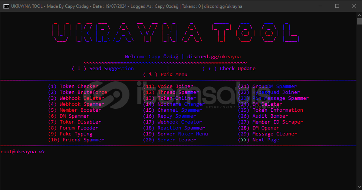Screen dimensions: 362x190
Task: Select Webhook Deleter in the list
Action: [x=76, y=98]
